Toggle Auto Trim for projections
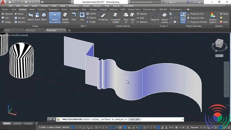The width and height of the screenshot is (231, 130). [183, 18]
